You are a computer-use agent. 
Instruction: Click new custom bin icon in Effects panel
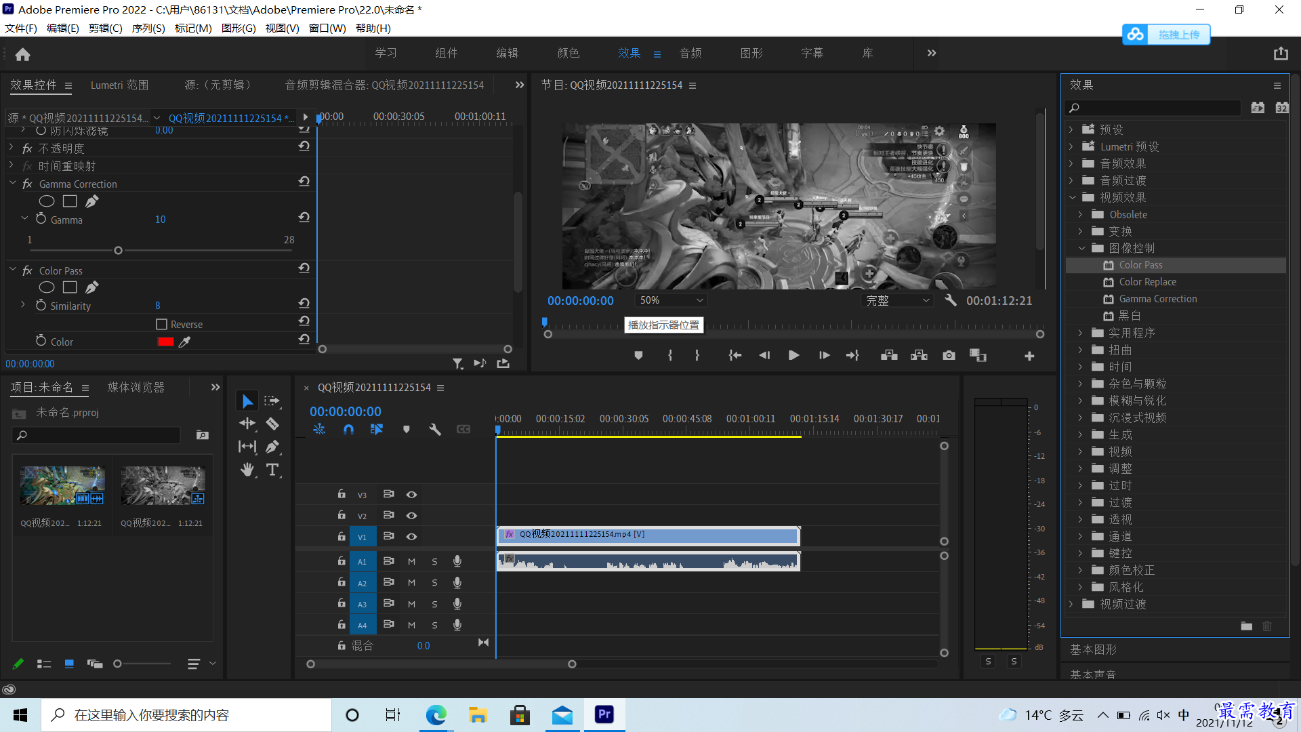pyautogui.click(x=1246, y=626)
